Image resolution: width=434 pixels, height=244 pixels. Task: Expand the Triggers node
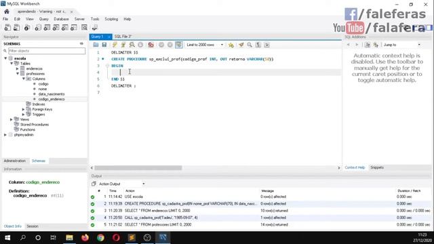point(24,115)
